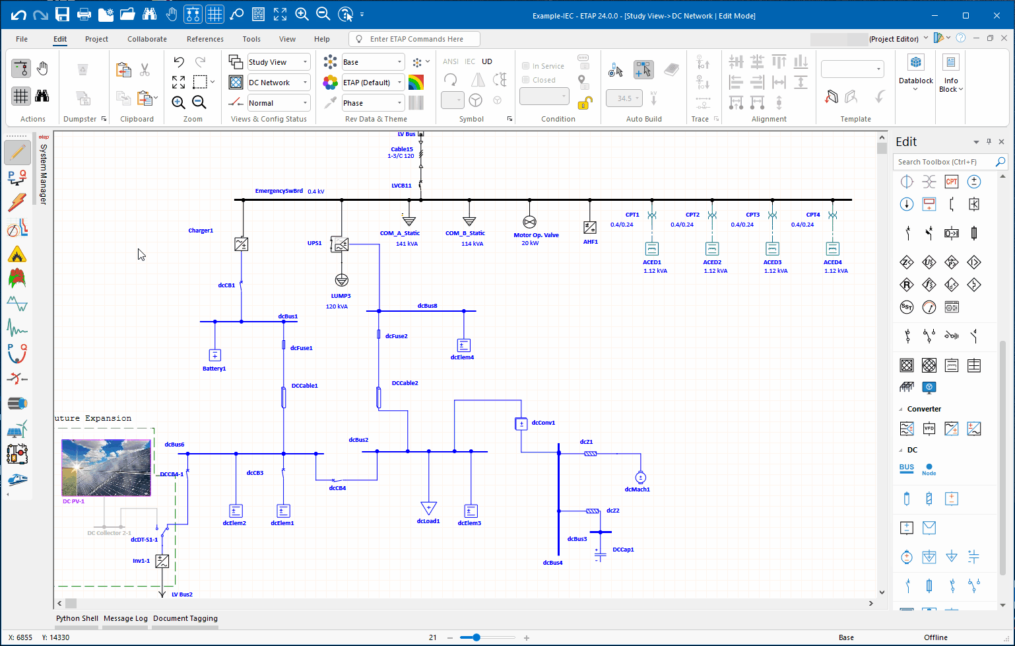Image resolution: width=1015 pixels, height=646 pixels.
Task: Switch to the Message Log tab
Action: pyautogui.click(x=125, y=618)
